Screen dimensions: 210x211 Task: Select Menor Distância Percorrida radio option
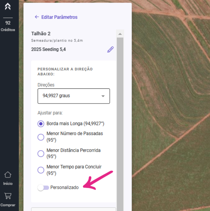41,153
